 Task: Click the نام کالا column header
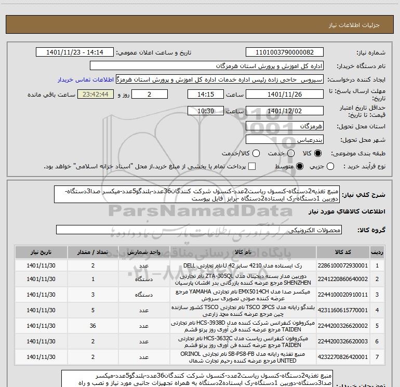(x=243, y=252)
